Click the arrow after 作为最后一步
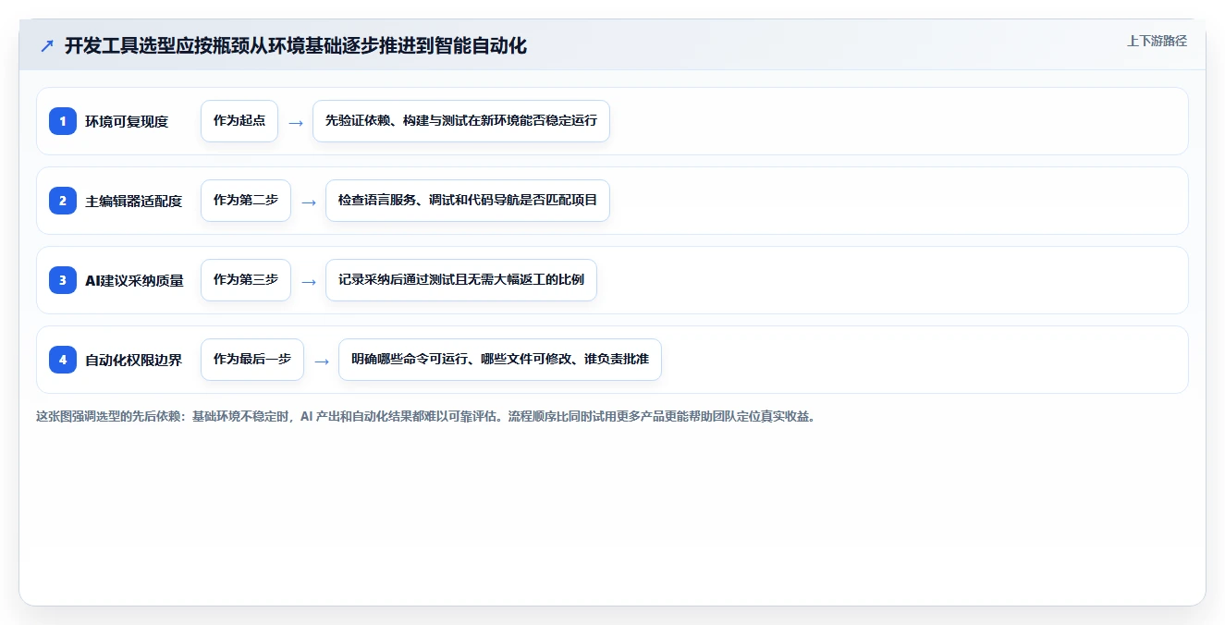Viewport: 1225px width, 625px height. coord(322,361)
